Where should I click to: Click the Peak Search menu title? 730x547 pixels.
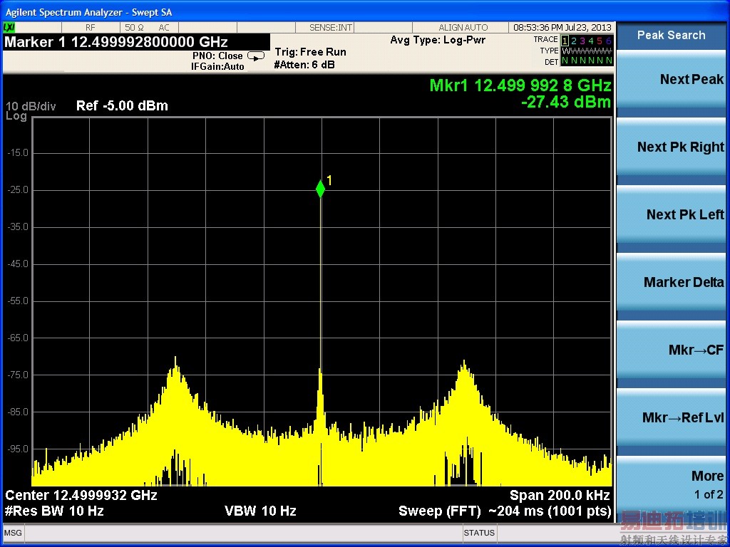click(x=671, y=35)
